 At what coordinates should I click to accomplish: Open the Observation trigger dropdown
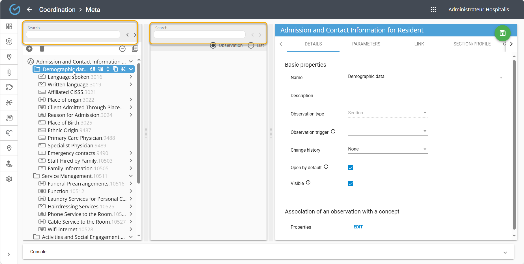click(x=387, y=131)
